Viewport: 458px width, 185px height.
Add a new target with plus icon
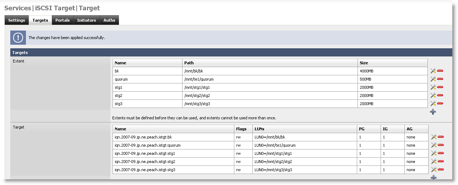pyautogui.click(x=434, y=177)
